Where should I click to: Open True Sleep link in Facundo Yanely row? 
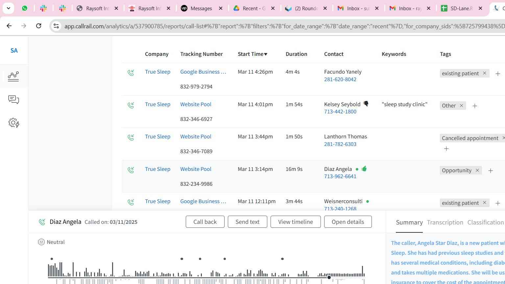(x=157, y=72)
